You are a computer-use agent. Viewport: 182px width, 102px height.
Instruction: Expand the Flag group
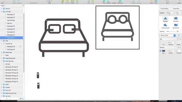(x=1, y=41)
